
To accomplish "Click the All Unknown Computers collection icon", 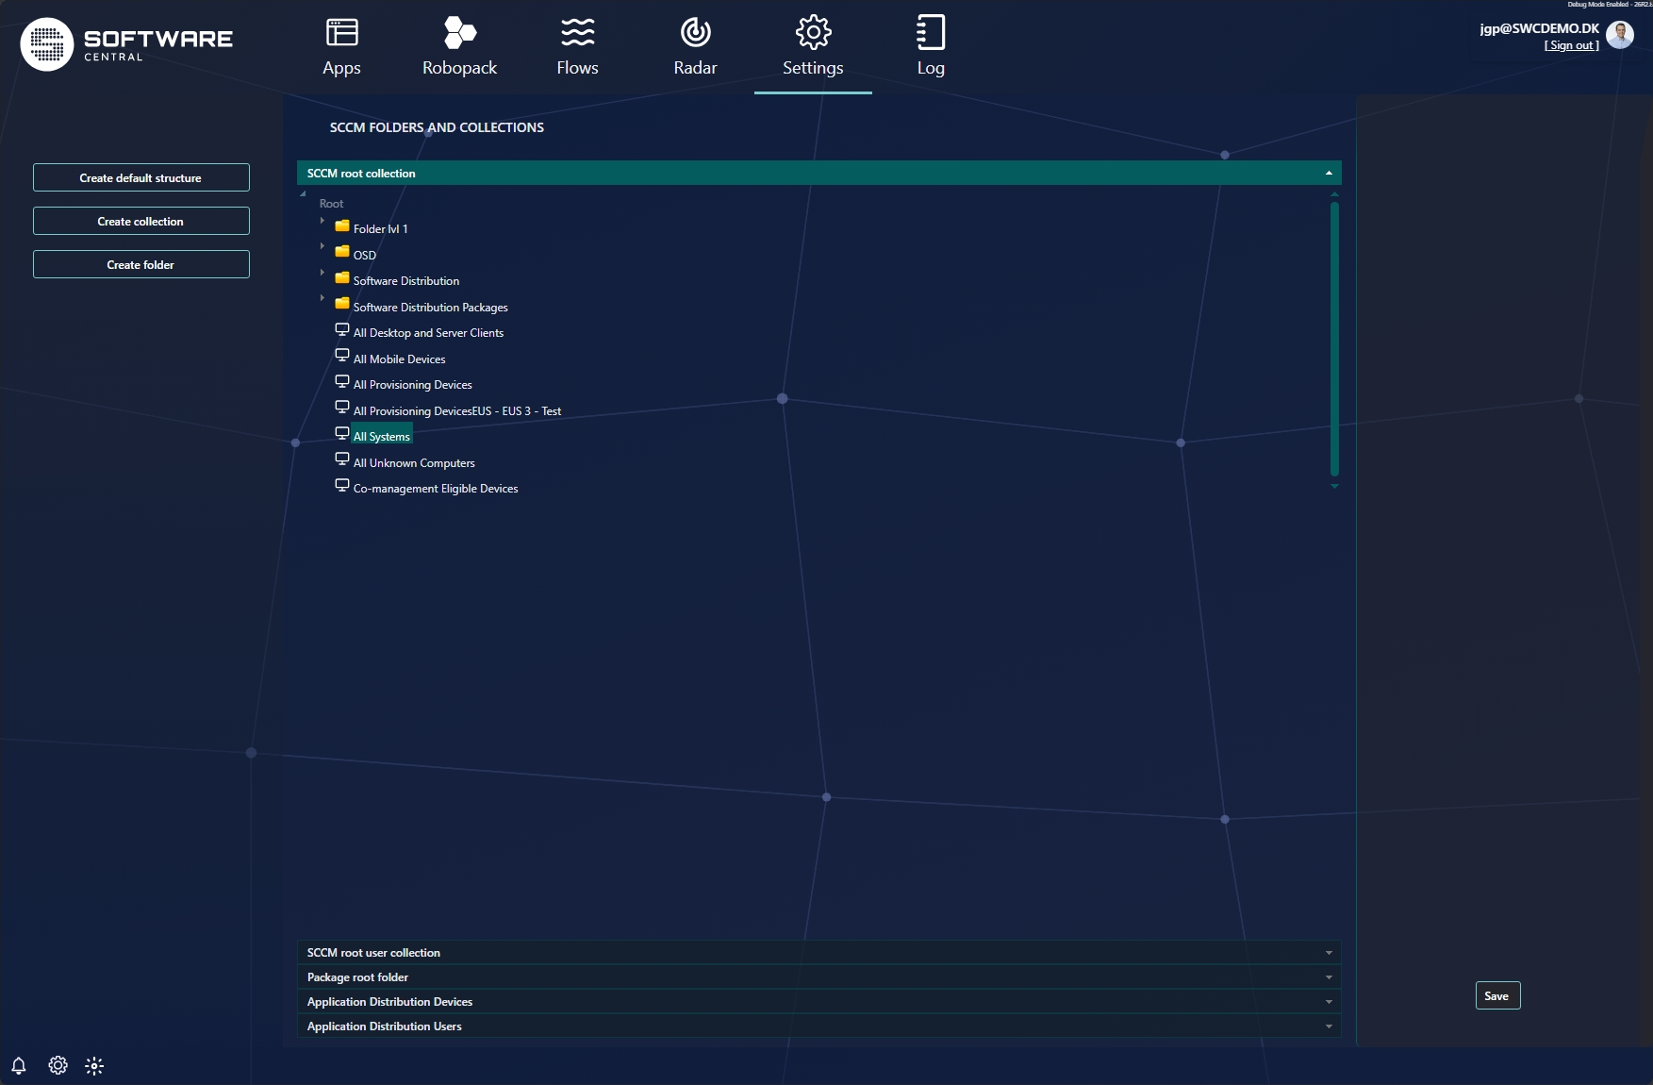I will [x=342, y=459].
